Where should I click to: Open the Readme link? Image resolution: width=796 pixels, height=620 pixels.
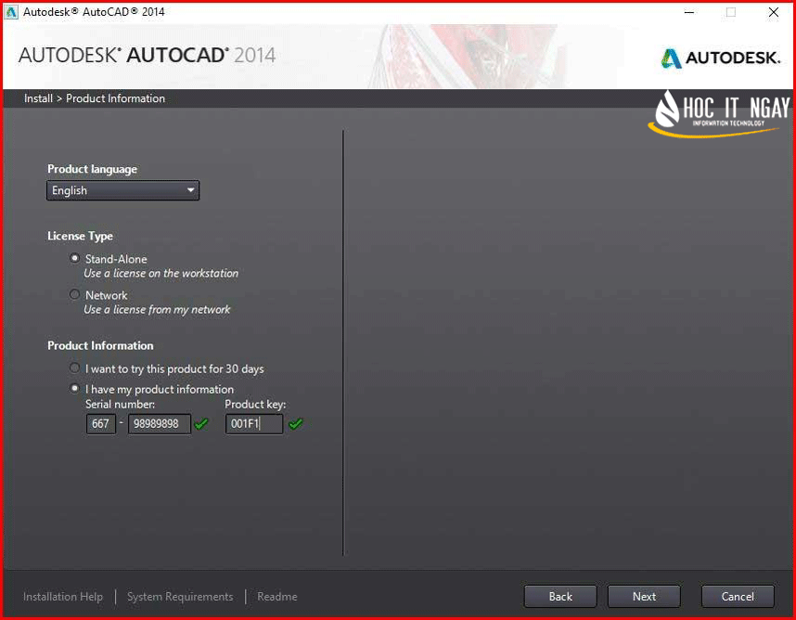pos(277,597)
